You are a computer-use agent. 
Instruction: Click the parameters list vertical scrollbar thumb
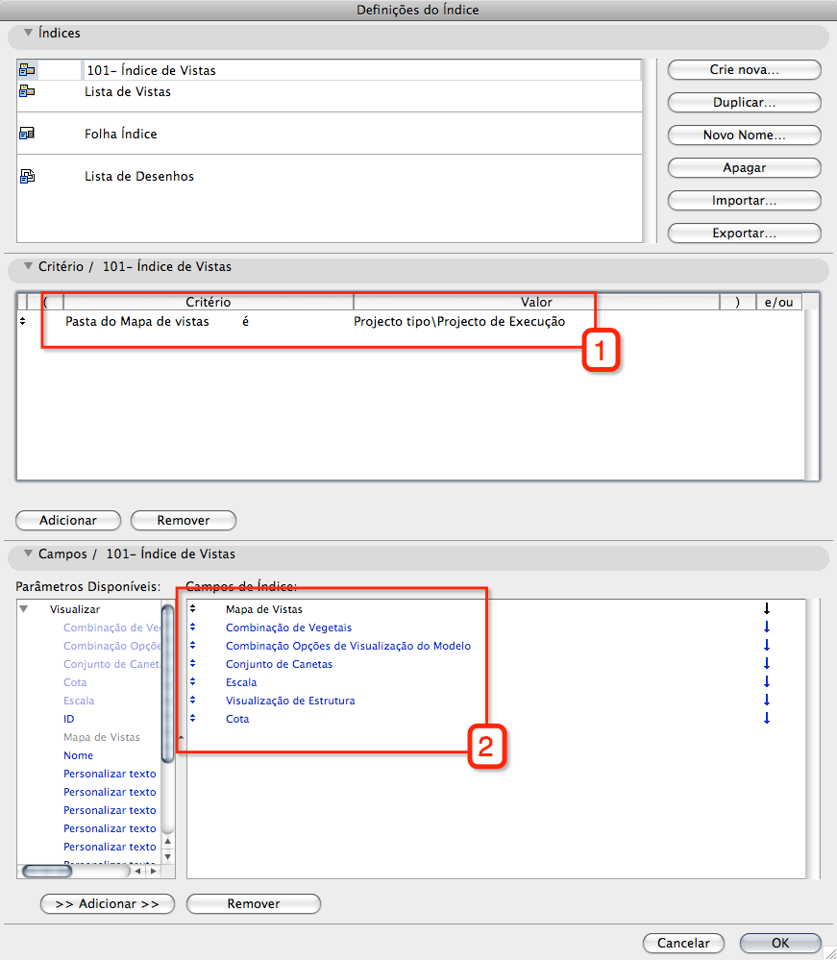167,682
